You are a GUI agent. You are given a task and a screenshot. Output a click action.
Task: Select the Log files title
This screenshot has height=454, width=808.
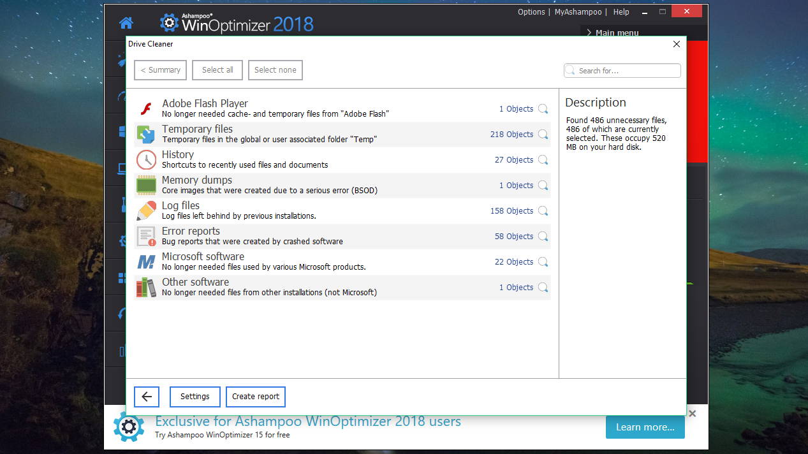tap(180, 205)
